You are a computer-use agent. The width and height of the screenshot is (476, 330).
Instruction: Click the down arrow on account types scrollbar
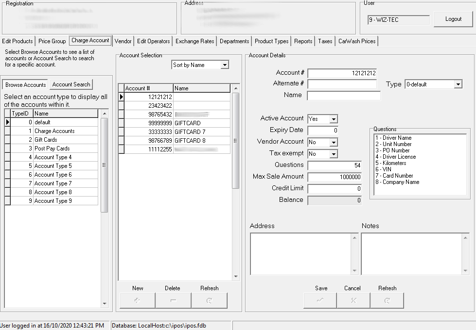coord(104,303)
